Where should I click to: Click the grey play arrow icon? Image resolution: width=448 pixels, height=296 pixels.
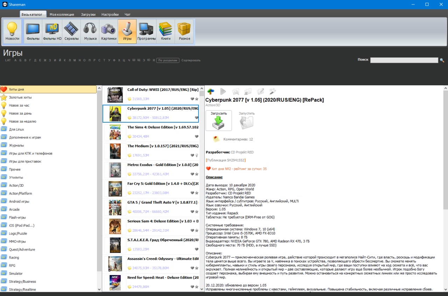point(223,92)
